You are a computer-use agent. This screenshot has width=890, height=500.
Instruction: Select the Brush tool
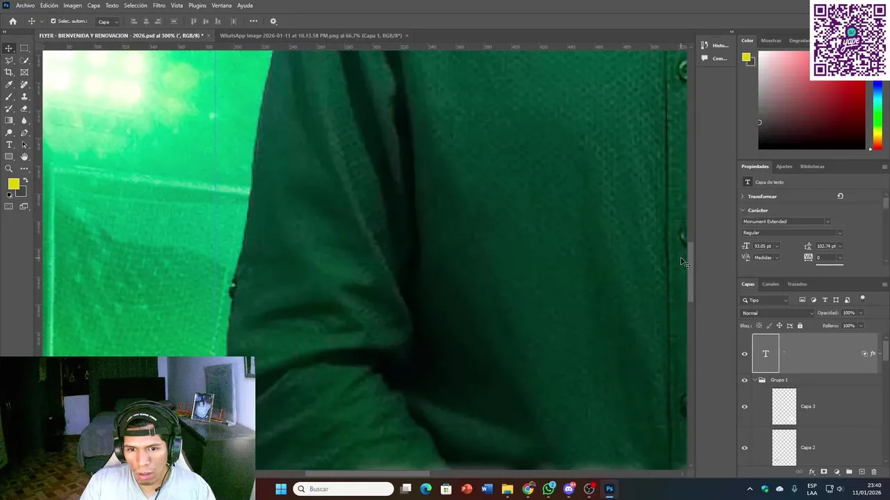9,97
